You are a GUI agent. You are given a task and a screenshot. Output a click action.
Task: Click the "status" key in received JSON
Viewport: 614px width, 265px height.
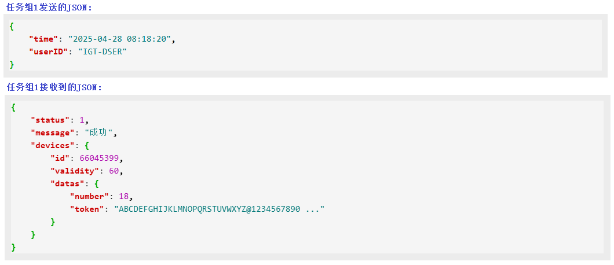50,120
